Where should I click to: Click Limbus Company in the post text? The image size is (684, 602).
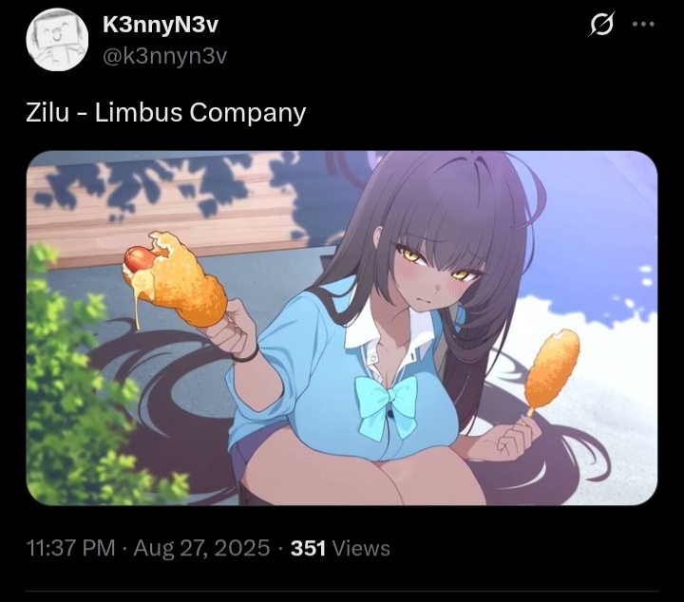point(200,113)
